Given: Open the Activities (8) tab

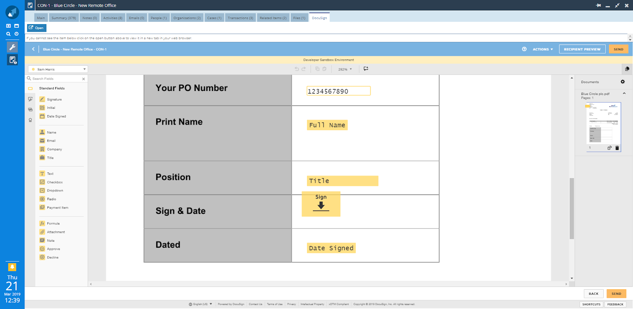Looking at the screenshot, I should (113, 18).
